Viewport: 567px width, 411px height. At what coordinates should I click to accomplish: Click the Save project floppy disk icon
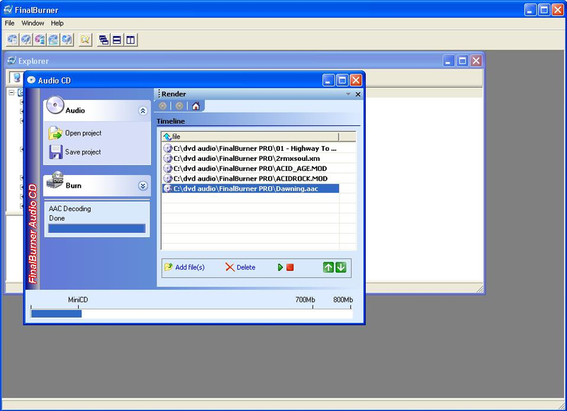(56, 152)
